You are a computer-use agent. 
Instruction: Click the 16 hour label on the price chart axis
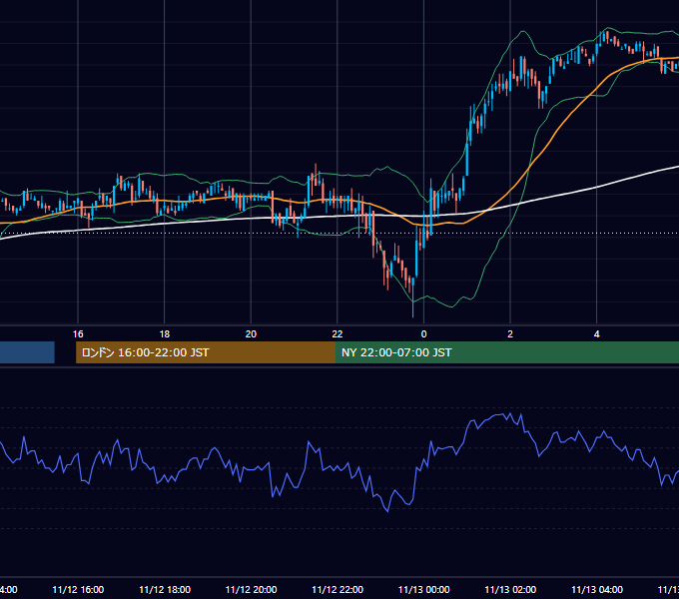click(78, 334)
